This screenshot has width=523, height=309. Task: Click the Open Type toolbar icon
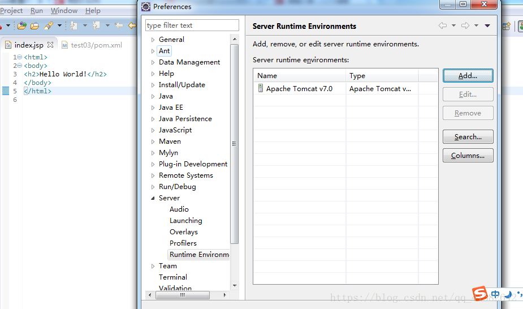(22, 25)
